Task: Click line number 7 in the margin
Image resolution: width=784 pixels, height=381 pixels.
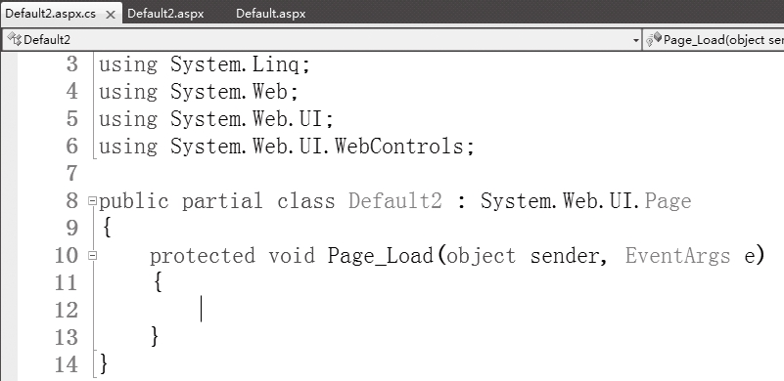Action: (x=71, y=173)
